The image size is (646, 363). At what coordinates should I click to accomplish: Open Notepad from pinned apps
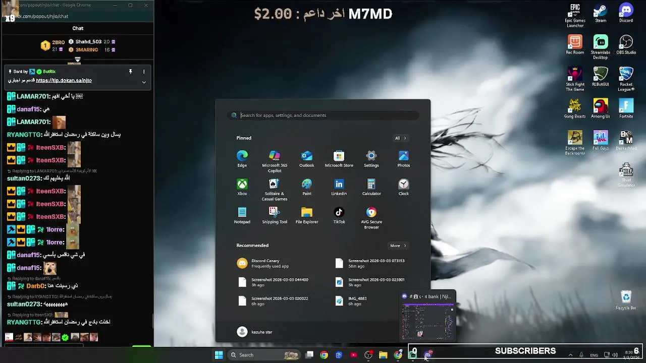(242, 215)
